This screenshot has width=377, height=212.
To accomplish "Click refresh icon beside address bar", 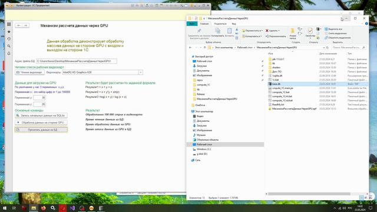I will (x=328, y=48).
